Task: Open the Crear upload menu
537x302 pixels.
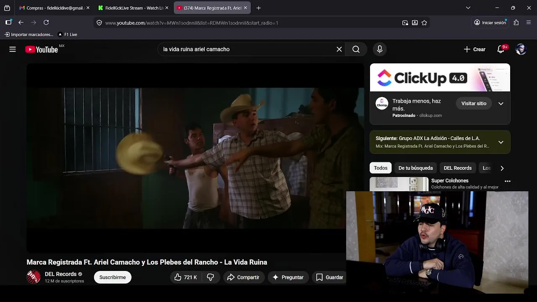Action: [x=474, y=49]
